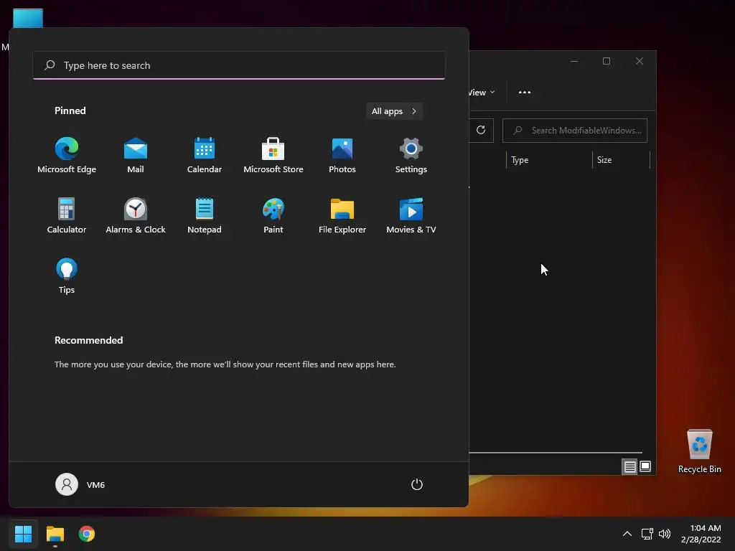The width and height of the screenshot is (735, 551).
Task: Show All apps list
Action: coord(394,111)
